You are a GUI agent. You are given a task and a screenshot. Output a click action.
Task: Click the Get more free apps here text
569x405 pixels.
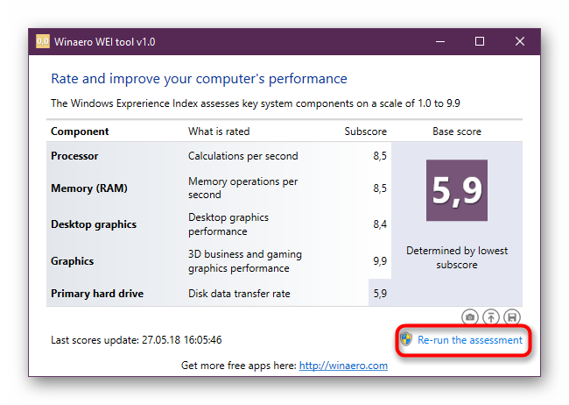coord(239,366)
